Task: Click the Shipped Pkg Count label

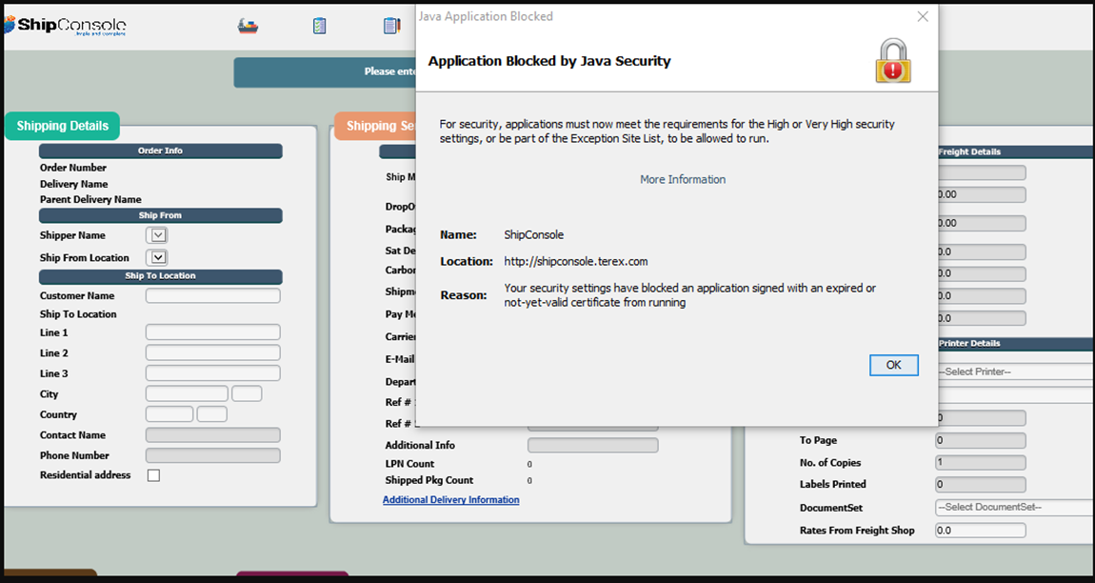Action: [429, 480]
